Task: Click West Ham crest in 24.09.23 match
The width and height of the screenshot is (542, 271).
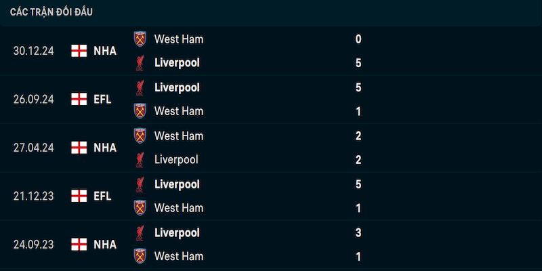Action: pos(140,257)
